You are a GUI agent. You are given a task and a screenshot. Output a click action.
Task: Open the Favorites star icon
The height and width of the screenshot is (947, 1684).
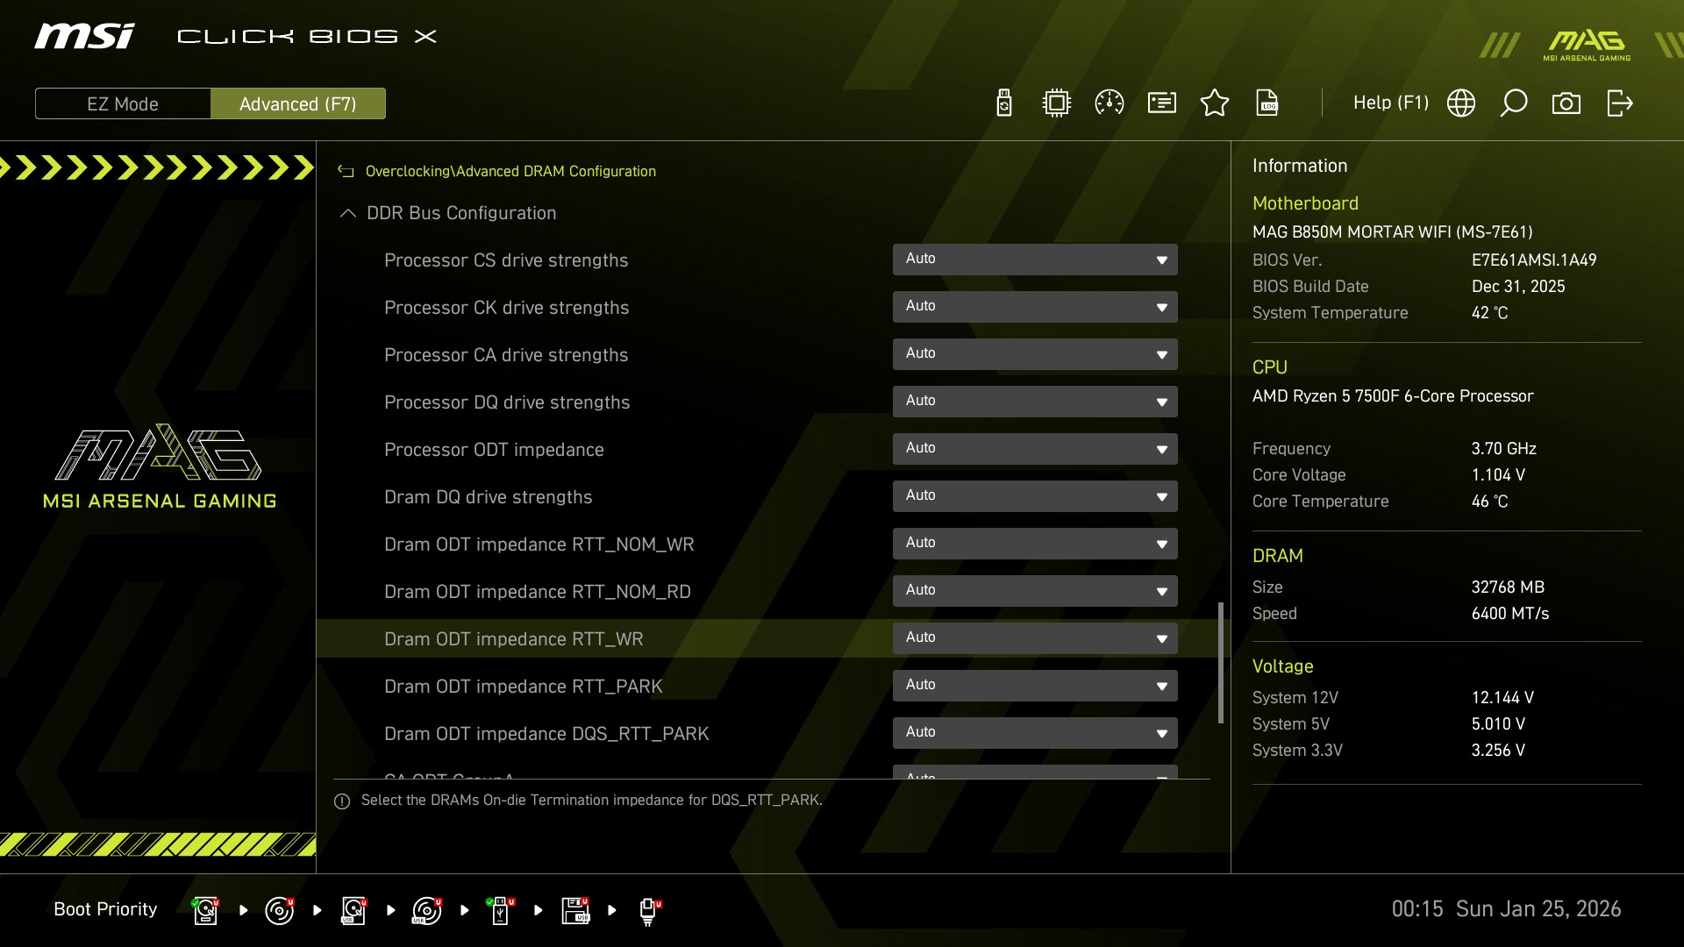click(x=1215, y=103)
